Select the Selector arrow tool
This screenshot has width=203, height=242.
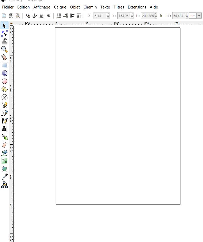click(x=4, y=25)
